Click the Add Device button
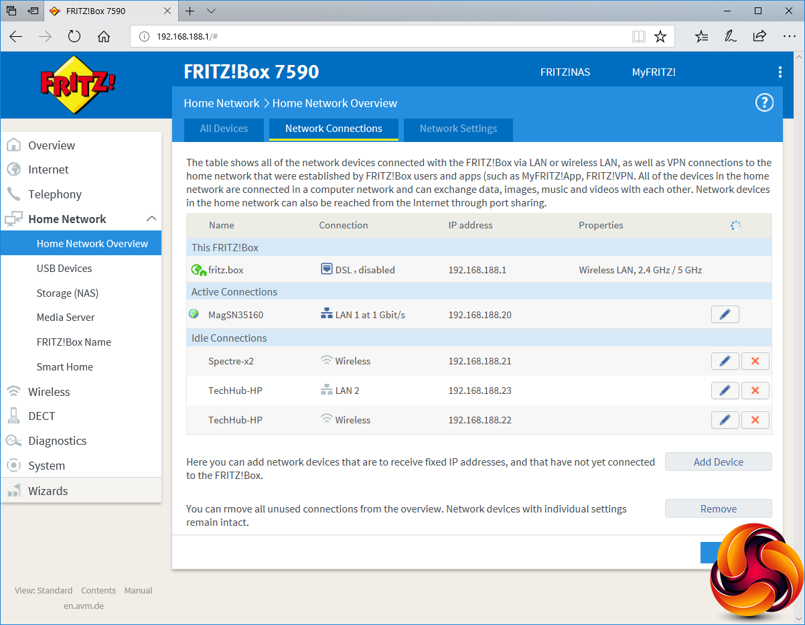Image resolution: width=805 pixels, height=625 pixels. (718, 462)
